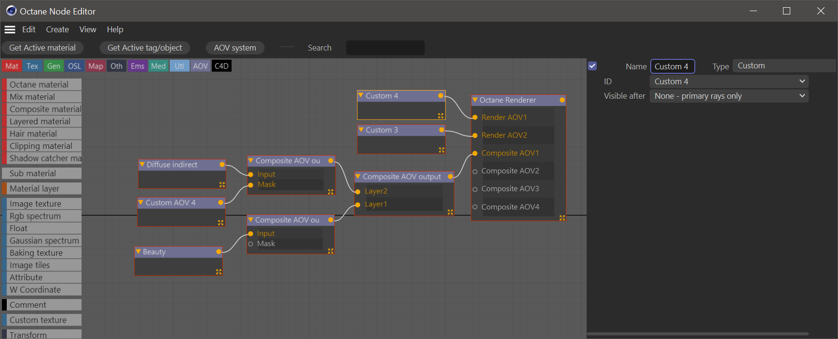
Task: Toggle Tex node filter
Action: pyautogui.click(x=32, y=66)
